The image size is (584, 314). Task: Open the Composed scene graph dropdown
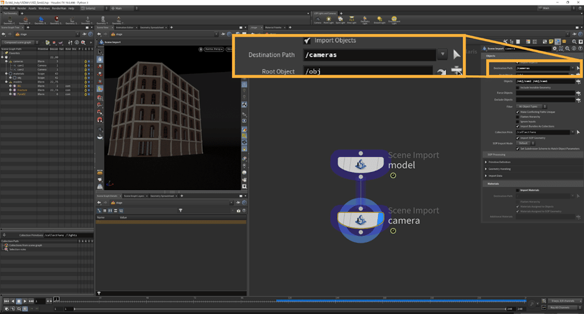pyautogui.click(x=19, y=42)
